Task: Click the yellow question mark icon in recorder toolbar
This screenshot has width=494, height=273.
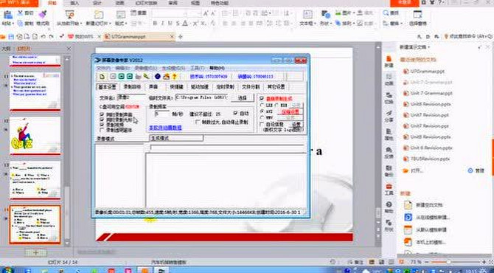Action: tap(174, 76)
